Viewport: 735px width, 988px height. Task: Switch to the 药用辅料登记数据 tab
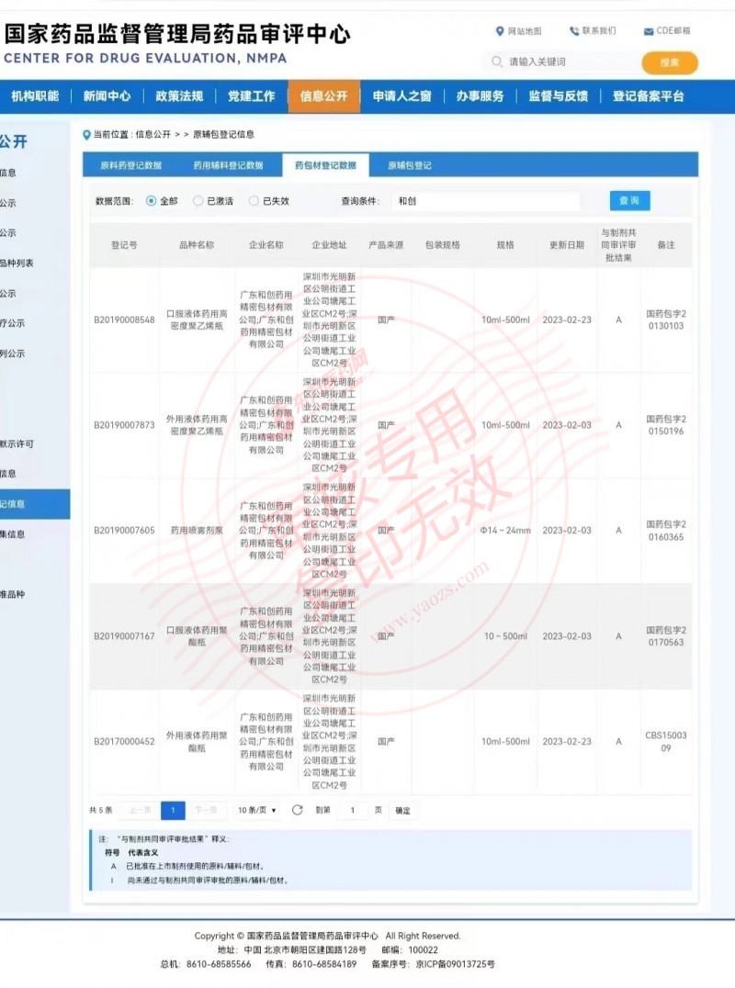228,165
